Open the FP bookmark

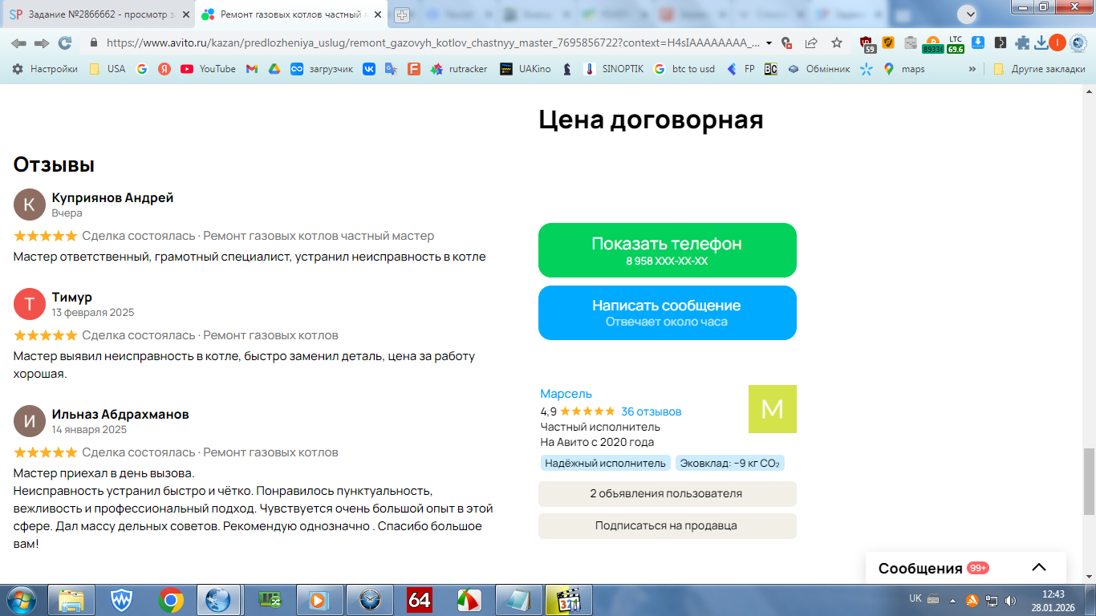pos(741,69)
